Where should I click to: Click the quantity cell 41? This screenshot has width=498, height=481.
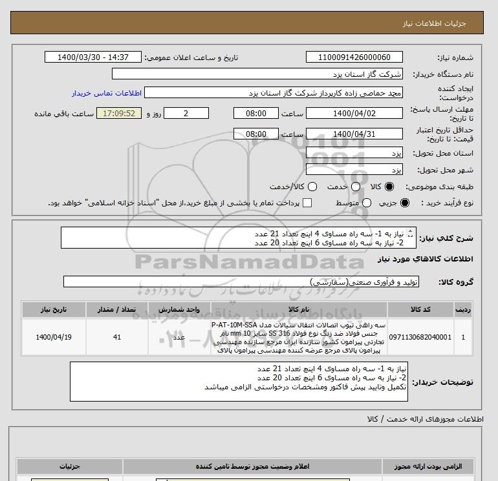click(117, 337)
